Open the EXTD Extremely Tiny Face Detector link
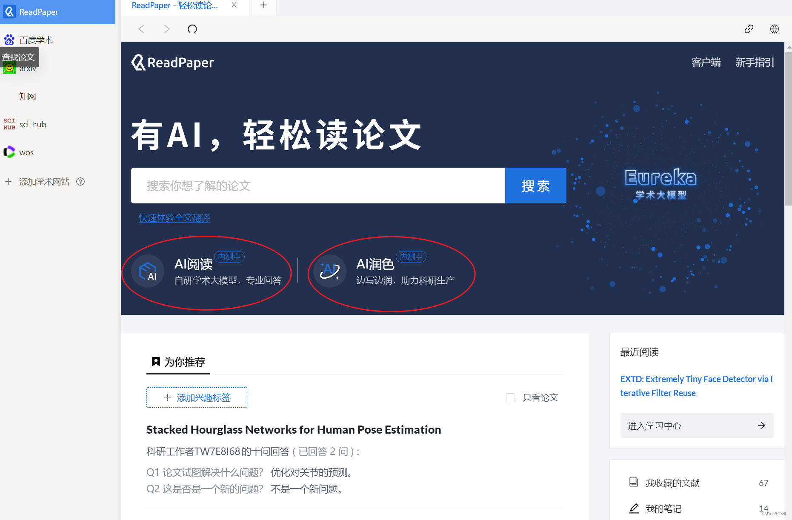The height and width of the screenshot is (520, 792). [x=696, y=386]
